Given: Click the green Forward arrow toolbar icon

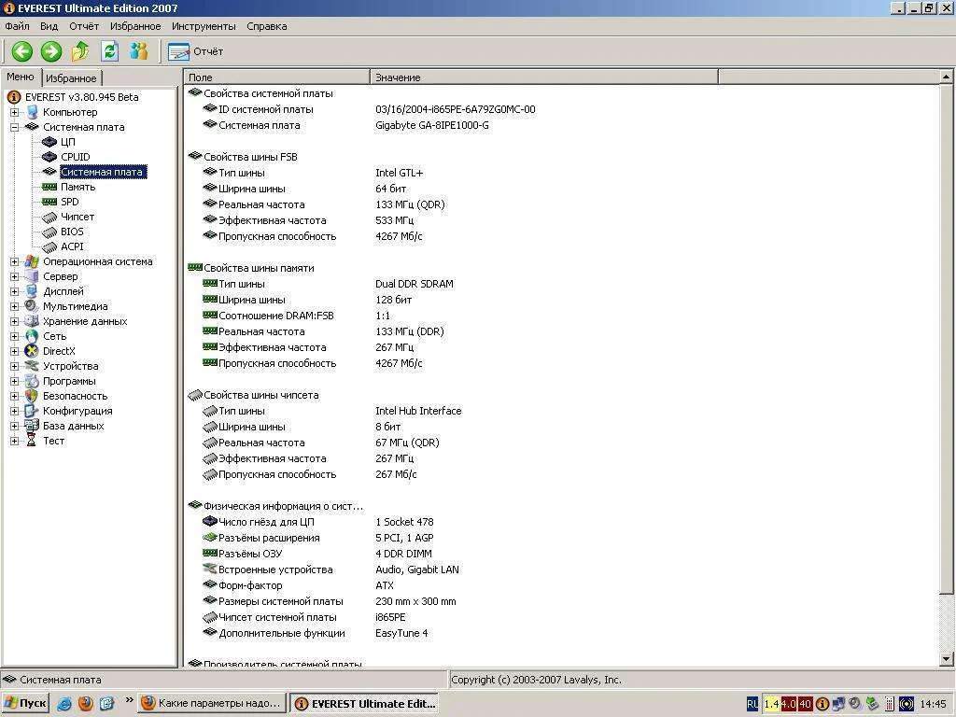Looking at the screenshot, I should tap(51, 51).
